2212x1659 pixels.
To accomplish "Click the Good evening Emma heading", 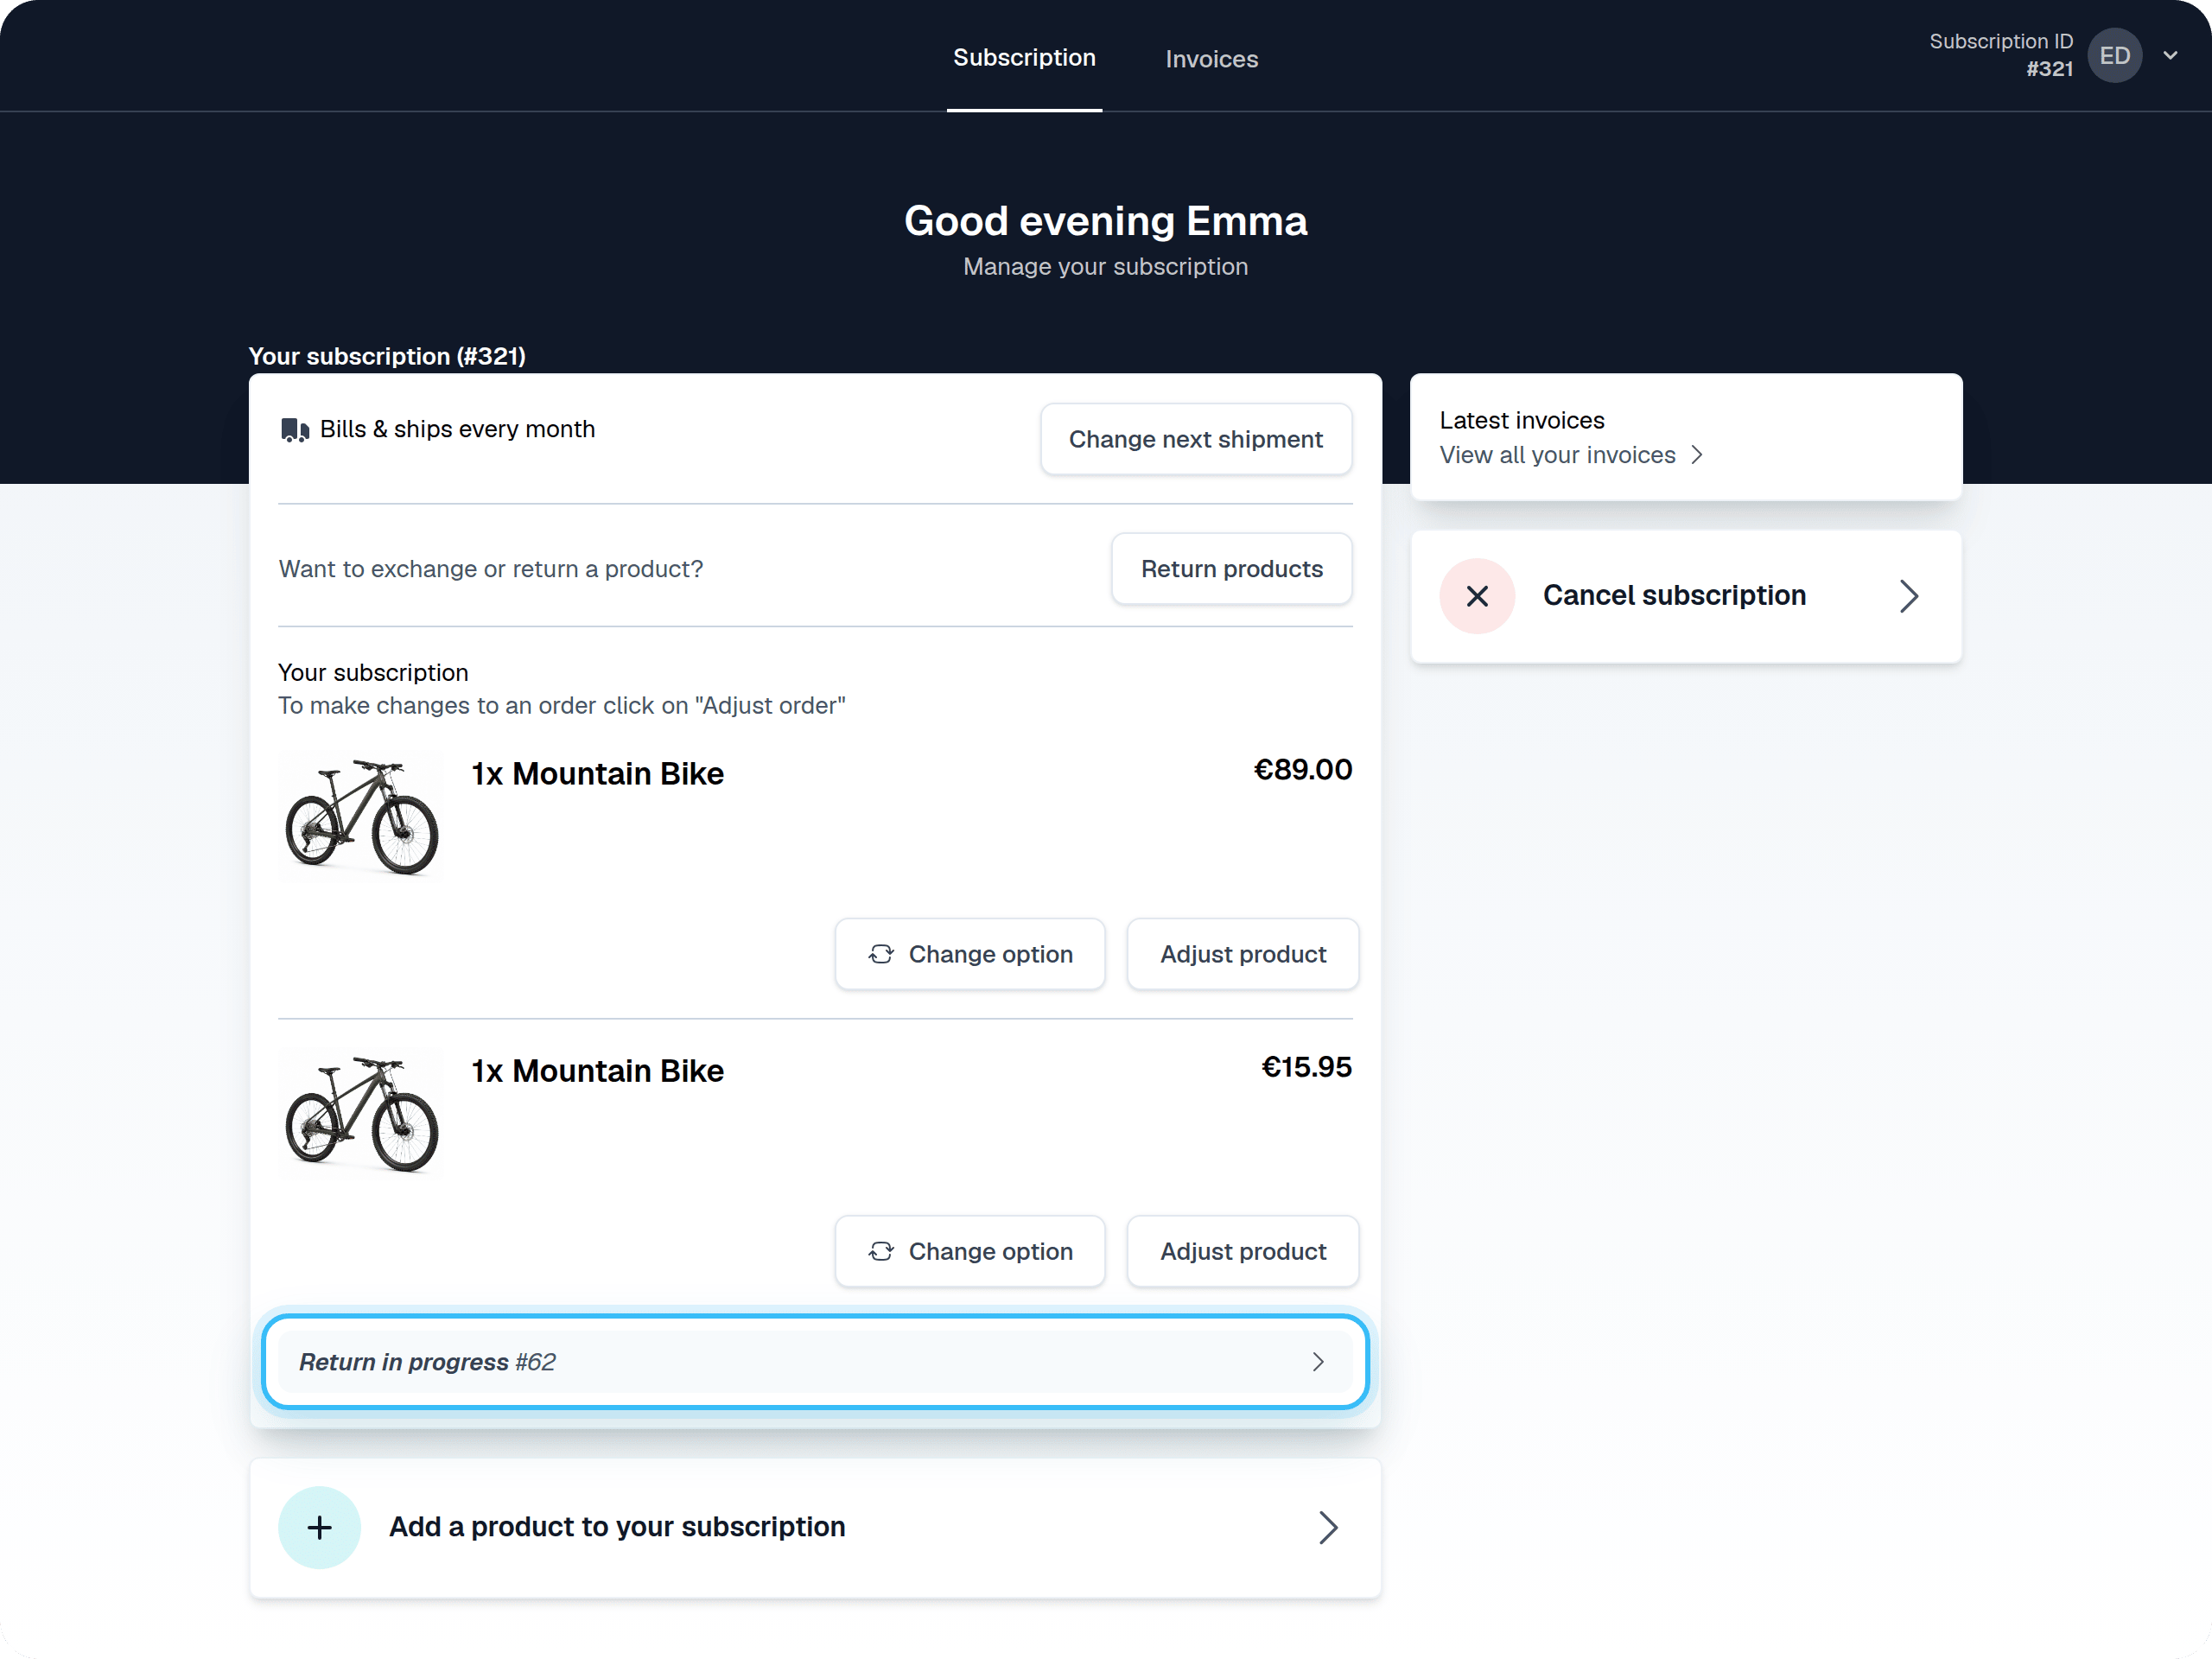I will click(1106, 221).
